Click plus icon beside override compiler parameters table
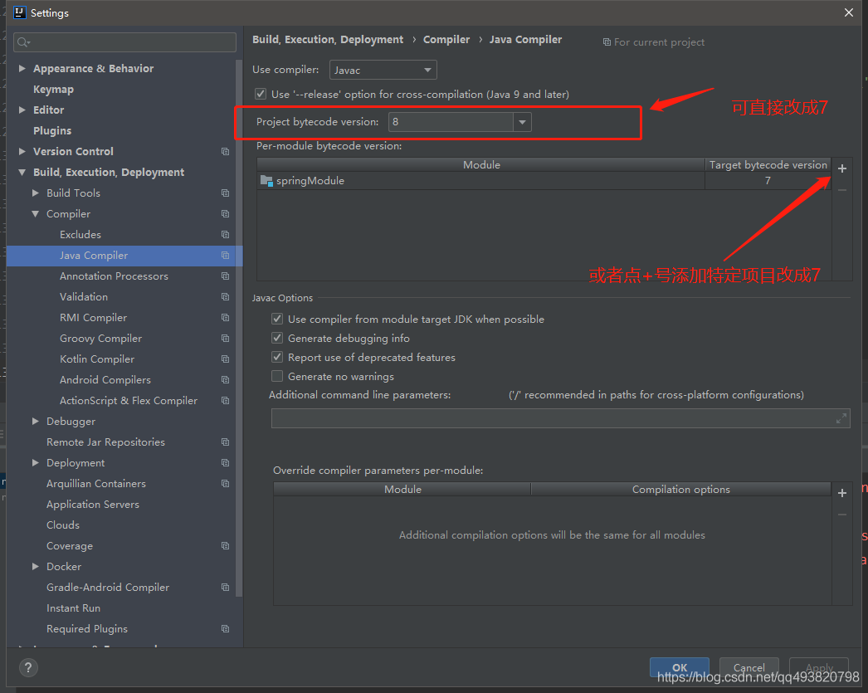The image size is (868, 693). [841, 493]
